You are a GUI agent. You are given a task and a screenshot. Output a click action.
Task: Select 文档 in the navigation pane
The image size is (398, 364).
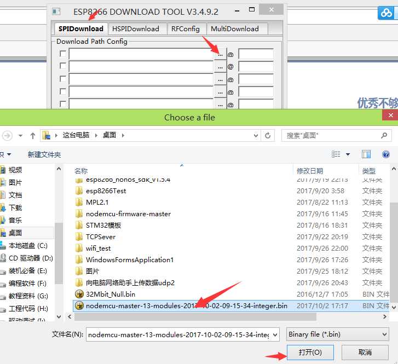(15, 195)
